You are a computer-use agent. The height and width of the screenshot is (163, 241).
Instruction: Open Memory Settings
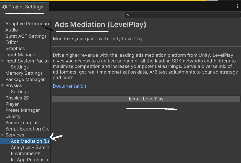[x=24, y=73]
